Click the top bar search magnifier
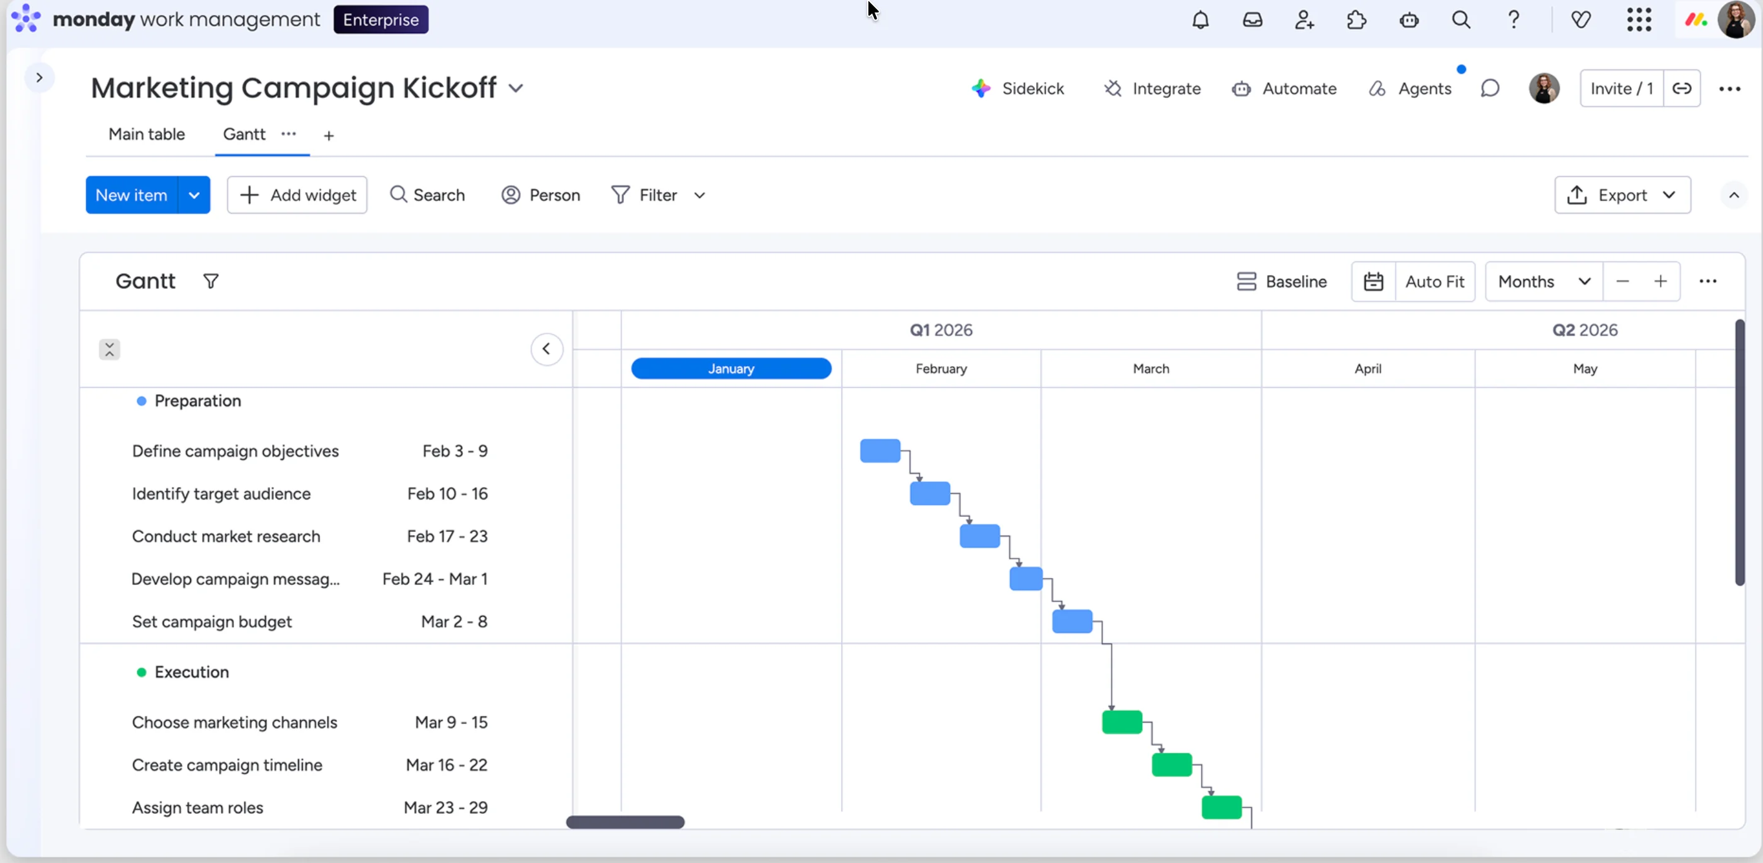The image size is (1763, 863). point(1460,20)
